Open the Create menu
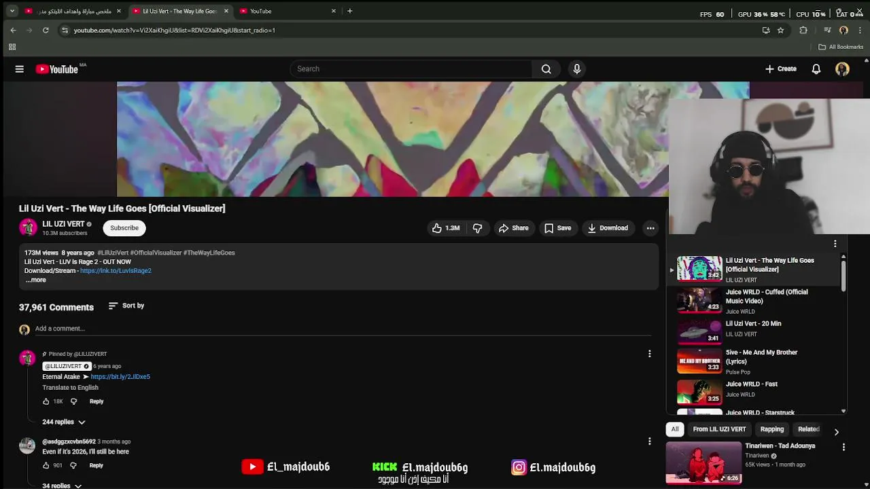The height and width of the screenshot is (489, 870). (x=780, y=69)
